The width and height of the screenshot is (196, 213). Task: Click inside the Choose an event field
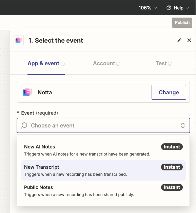tap(103, 125)
